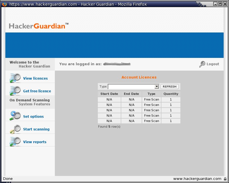Click Free Scan in the third row

[x=152, y=110]
